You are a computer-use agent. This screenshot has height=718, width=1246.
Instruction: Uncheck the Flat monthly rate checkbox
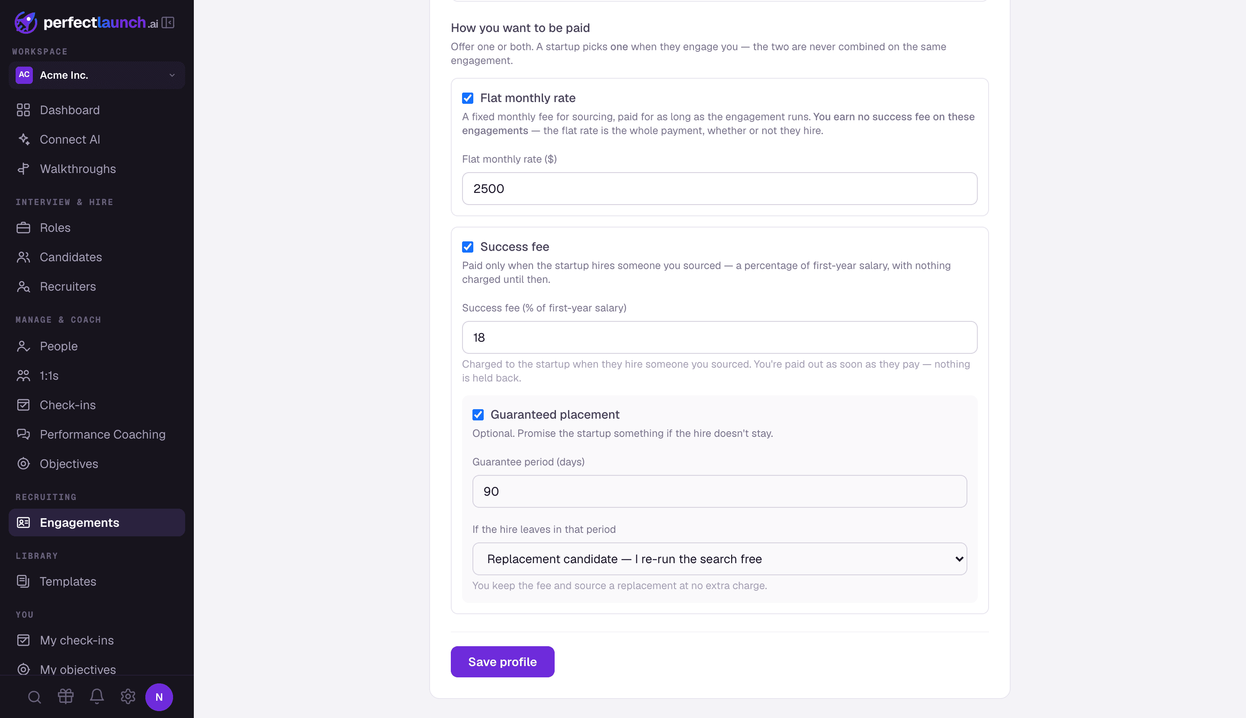468,98
